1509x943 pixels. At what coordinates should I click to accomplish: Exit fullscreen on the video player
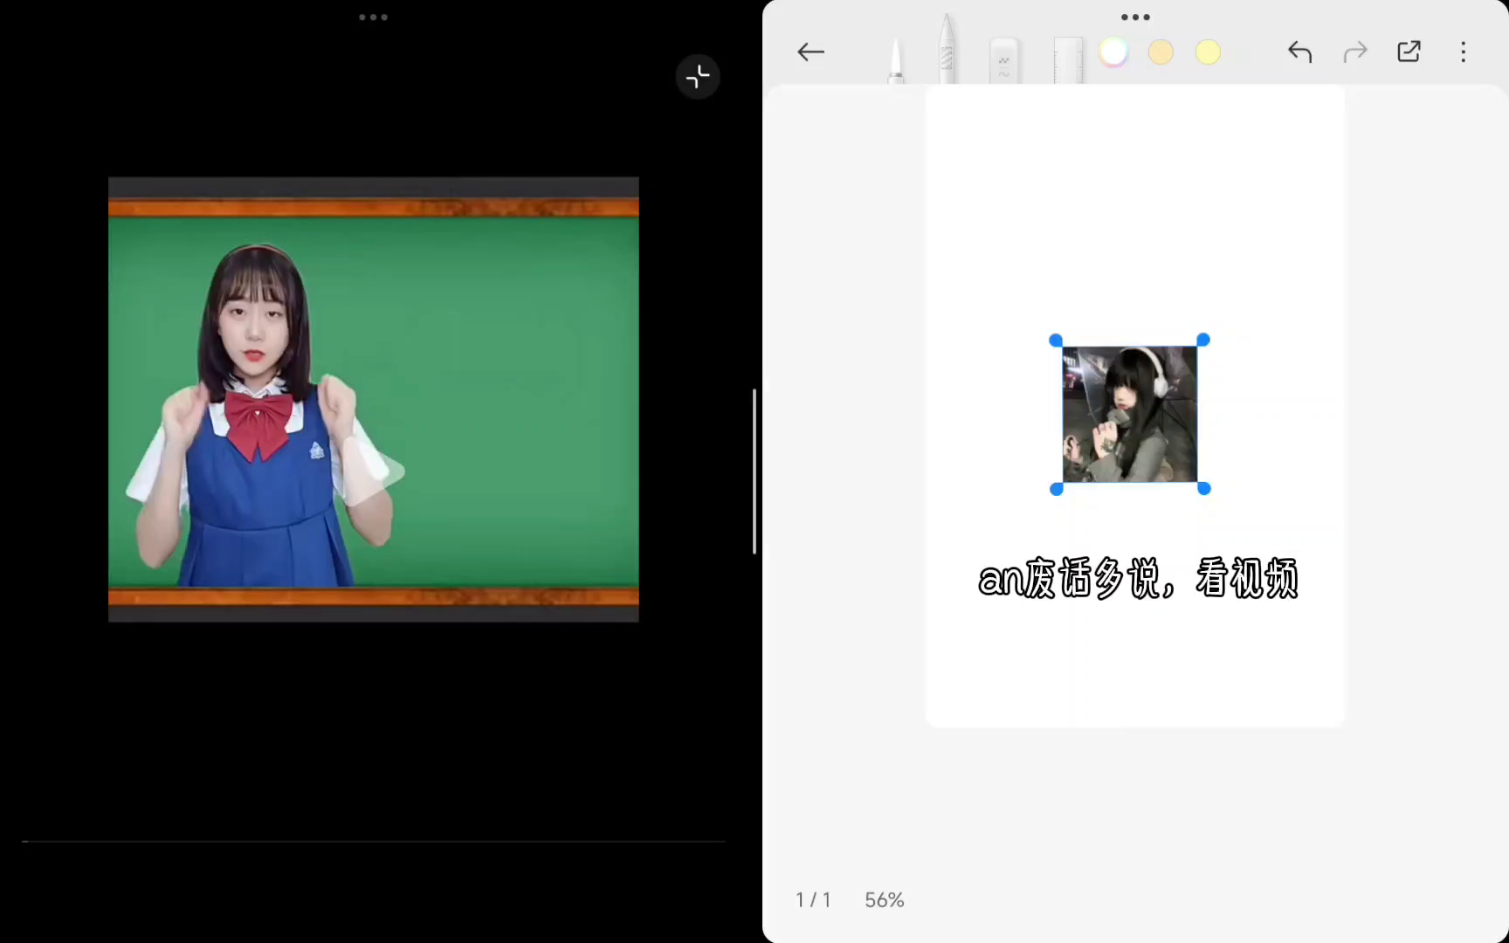[x=698, y=77]
